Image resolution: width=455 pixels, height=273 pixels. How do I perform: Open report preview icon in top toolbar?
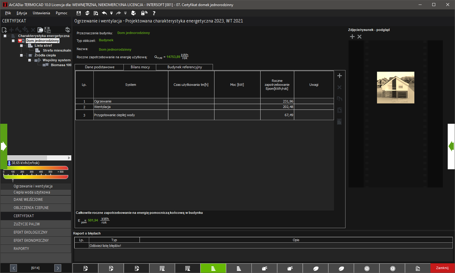(96, 13)
